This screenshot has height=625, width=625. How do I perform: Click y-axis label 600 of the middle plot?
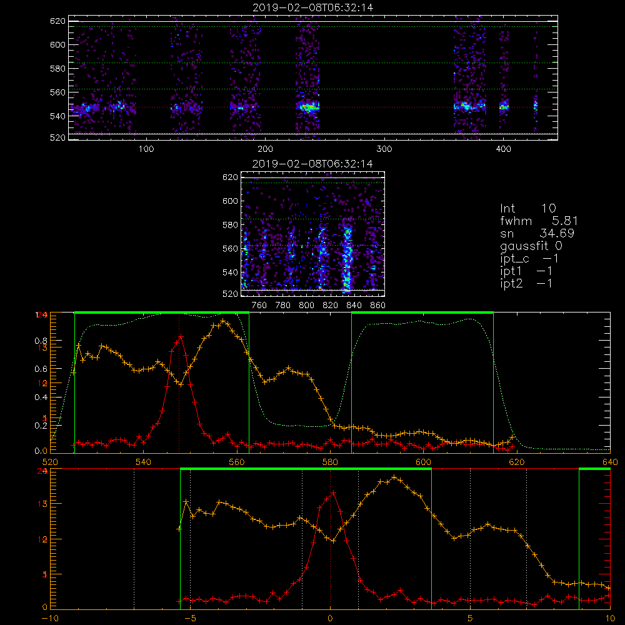tap(231, 201)
